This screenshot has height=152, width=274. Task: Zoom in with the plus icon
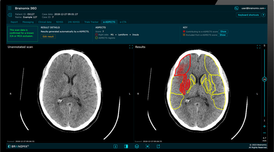[x=264, y=127]
